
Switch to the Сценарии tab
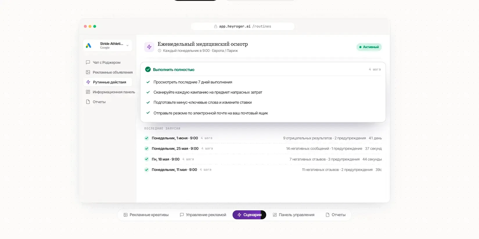(249, 215)
